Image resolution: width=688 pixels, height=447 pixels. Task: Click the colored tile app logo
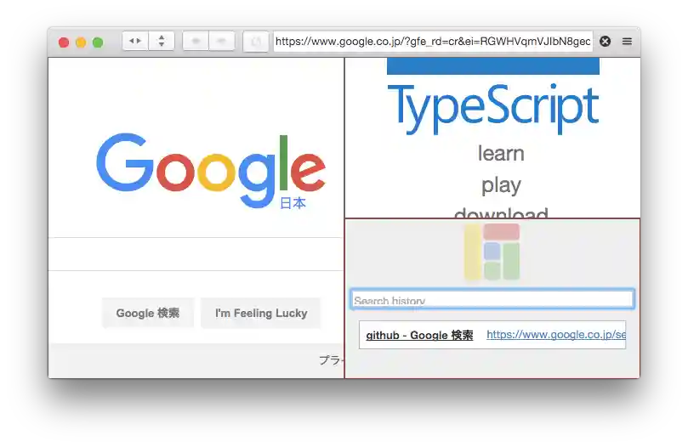click(492, 252)
